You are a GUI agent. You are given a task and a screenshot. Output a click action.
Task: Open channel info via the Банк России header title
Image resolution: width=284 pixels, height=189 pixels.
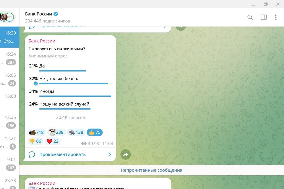(x=38, y=14)
